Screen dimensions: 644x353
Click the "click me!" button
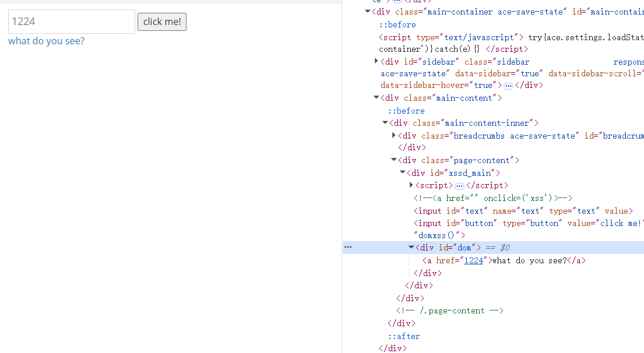pyautogui.click(x=162, y=22)
